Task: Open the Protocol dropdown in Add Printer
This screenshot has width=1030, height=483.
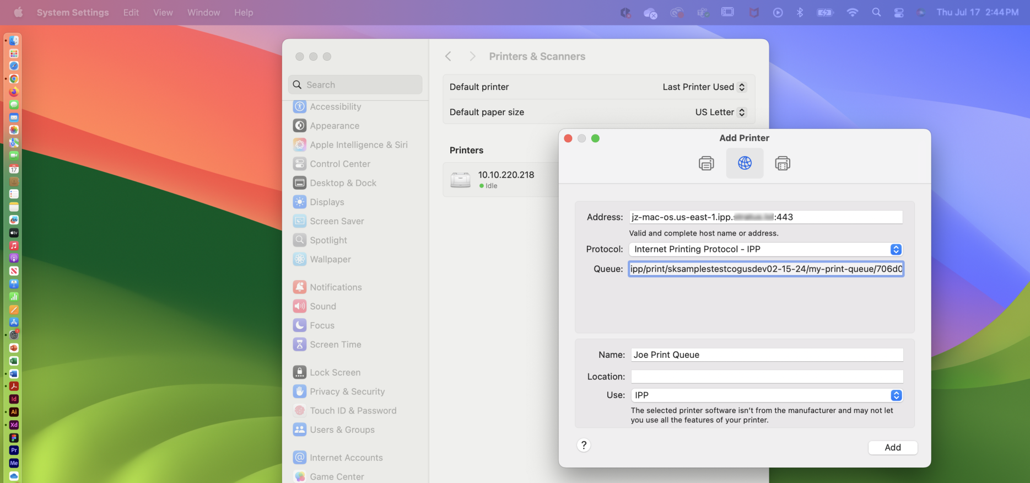Action: coord(765,249)
